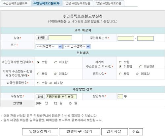The width and height of the screenshot is (165, 136).
Task: Select 미포함 for 병역사항
Action: pos(138,74)
